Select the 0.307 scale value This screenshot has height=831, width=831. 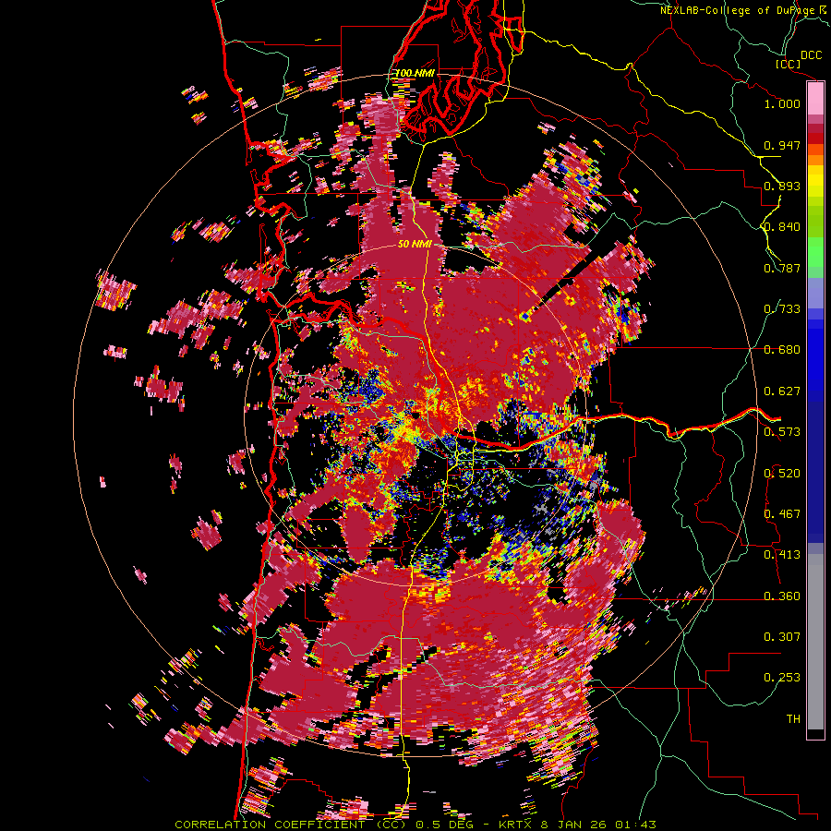782,637
